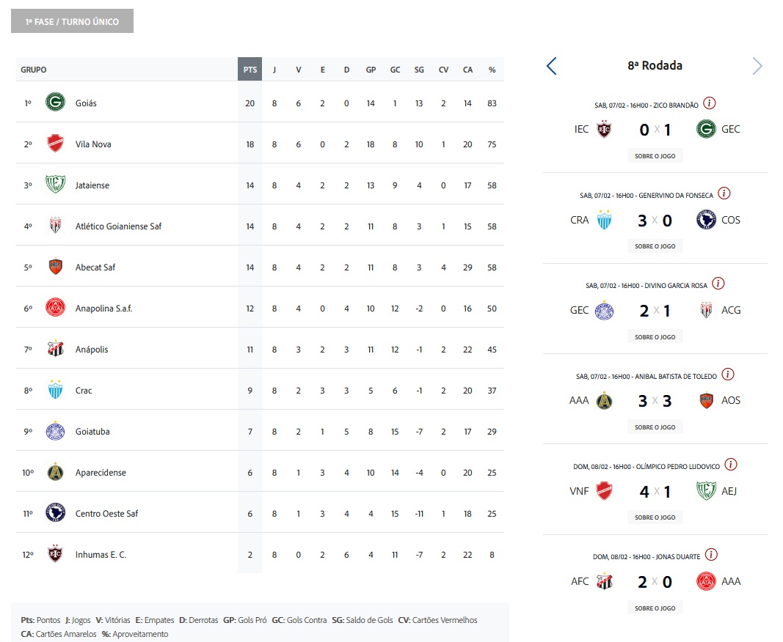Screen dimensions: 783x642
Task: Click the Jataiense crest in standings
Action: click(x=55, y=185)
